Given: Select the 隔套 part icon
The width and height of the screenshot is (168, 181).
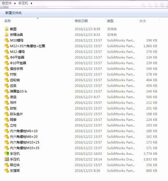Looking at the screenshot, I should (7, 120).
